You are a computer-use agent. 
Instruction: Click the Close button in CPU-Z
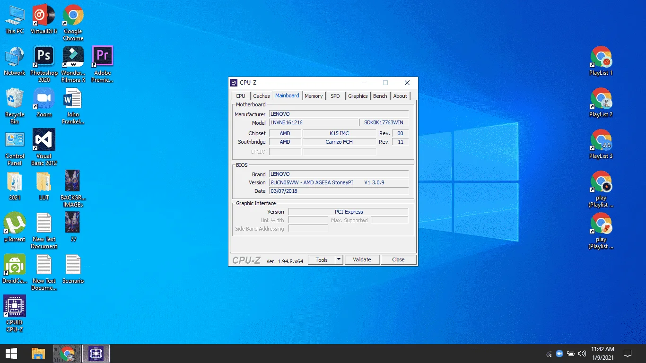click(x=398, y=259)
